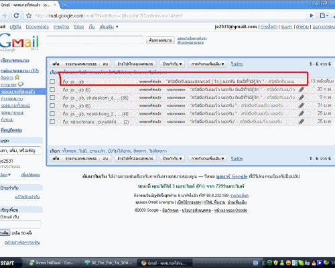Image resolution: width=335 pixels, height=268 pixels.
Task: Click the paperclip on the nookkhong_2 row
Action: click(301, 114)
